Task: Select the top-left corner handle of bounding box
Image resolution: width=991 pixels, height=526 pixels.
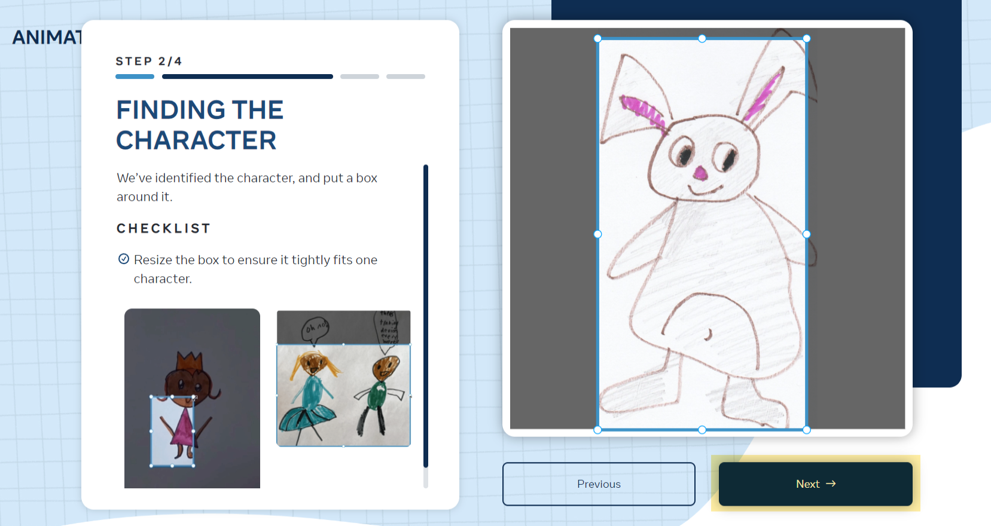Action: 597,38
